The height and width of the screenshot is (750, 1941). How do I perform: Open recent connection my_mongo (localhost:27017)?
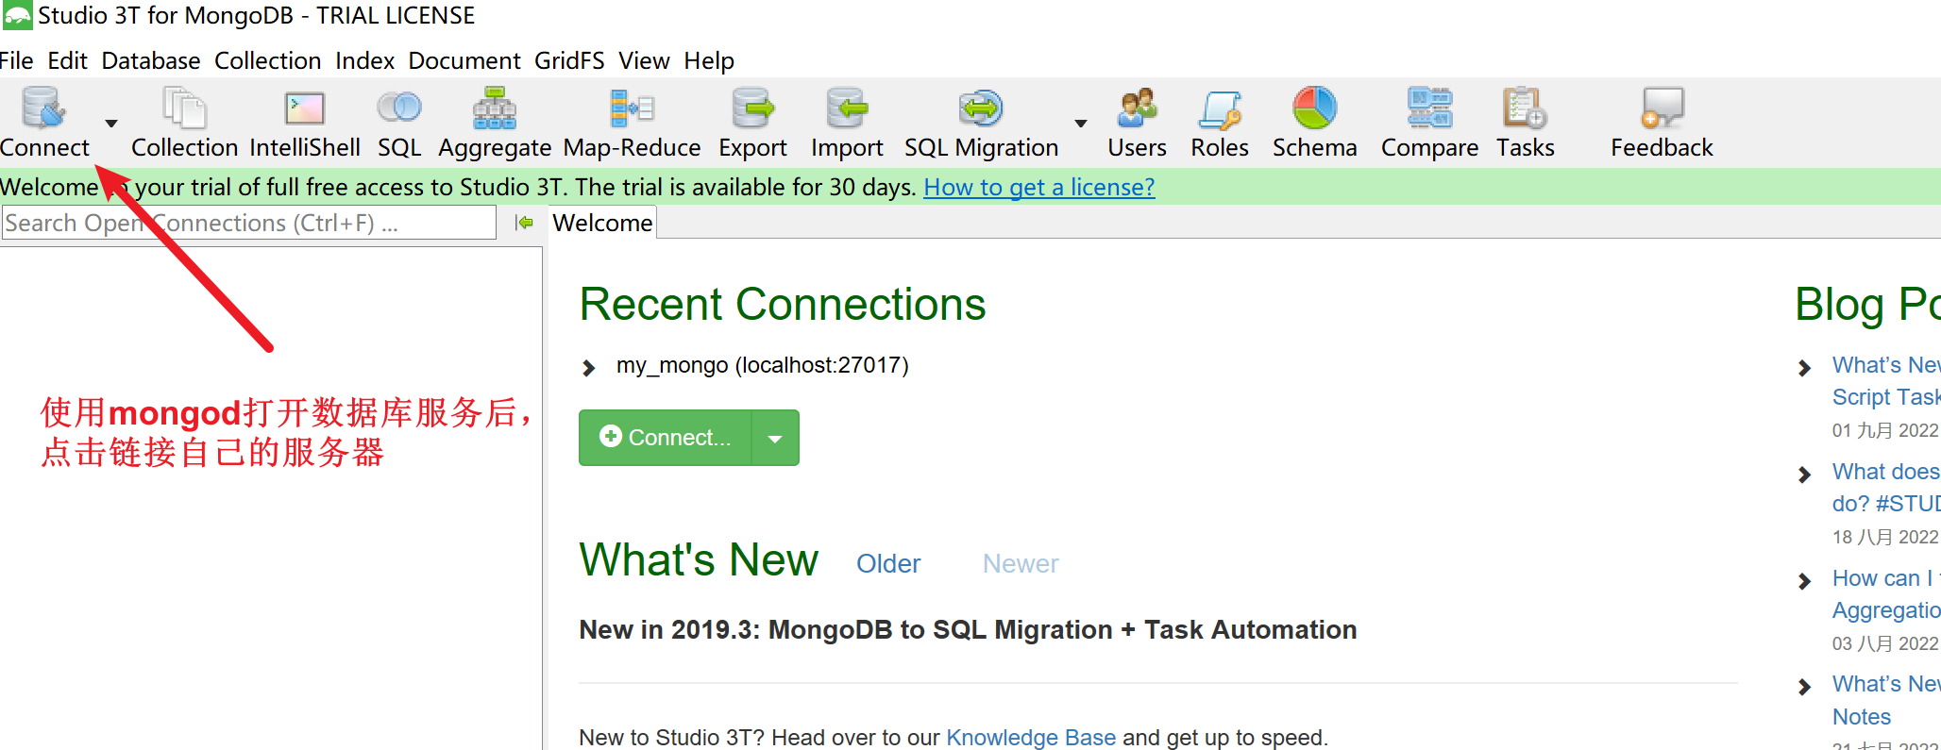[762, 365]
